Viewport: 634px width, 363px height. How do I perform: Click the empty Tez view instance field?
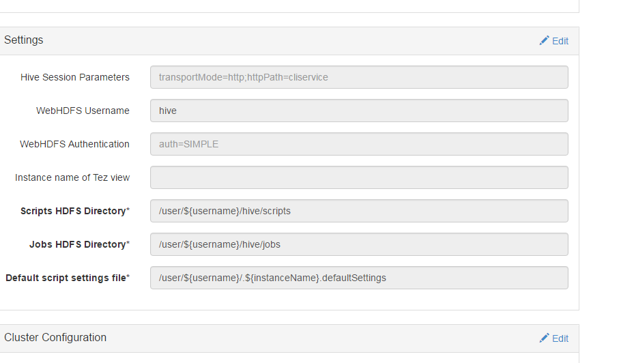pos(359,177)
